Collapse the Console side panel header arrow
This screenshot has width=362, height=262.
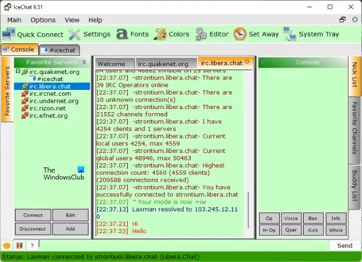(x=263, y=62)
